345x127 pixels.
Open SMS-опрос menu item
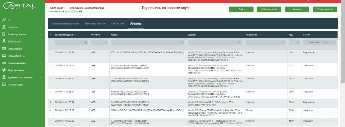point(14,42)
